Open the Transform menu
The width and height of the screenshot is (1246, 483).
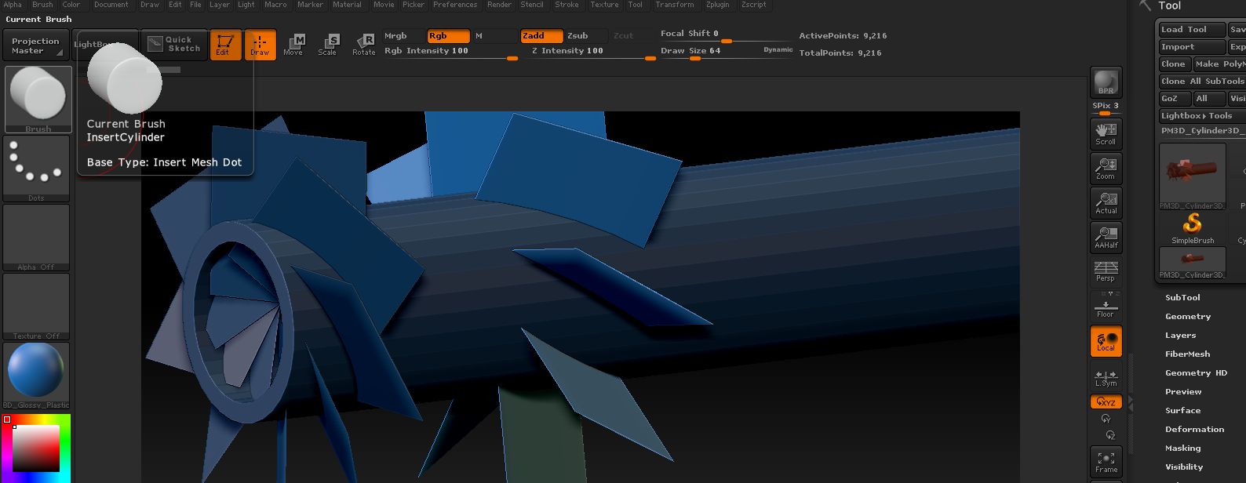tap(675, 5)
